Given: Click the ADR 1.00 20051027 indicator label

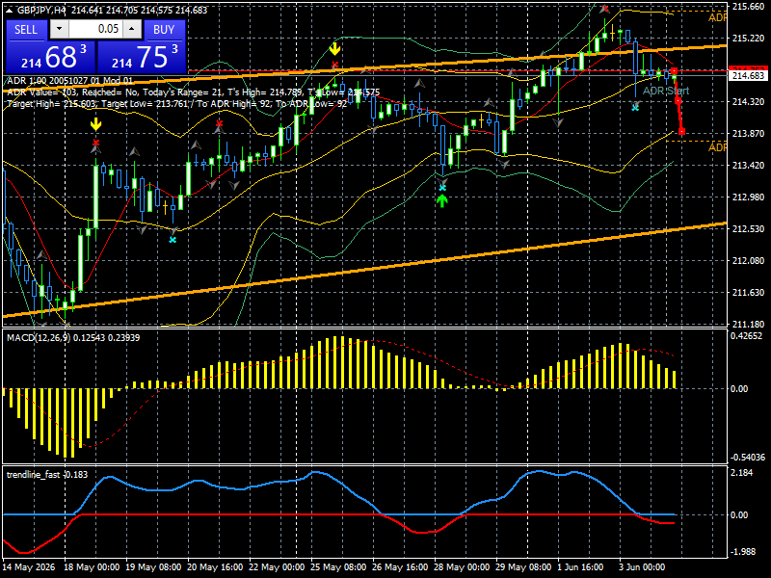Looking at the screenshot, I should click(69, 81).
